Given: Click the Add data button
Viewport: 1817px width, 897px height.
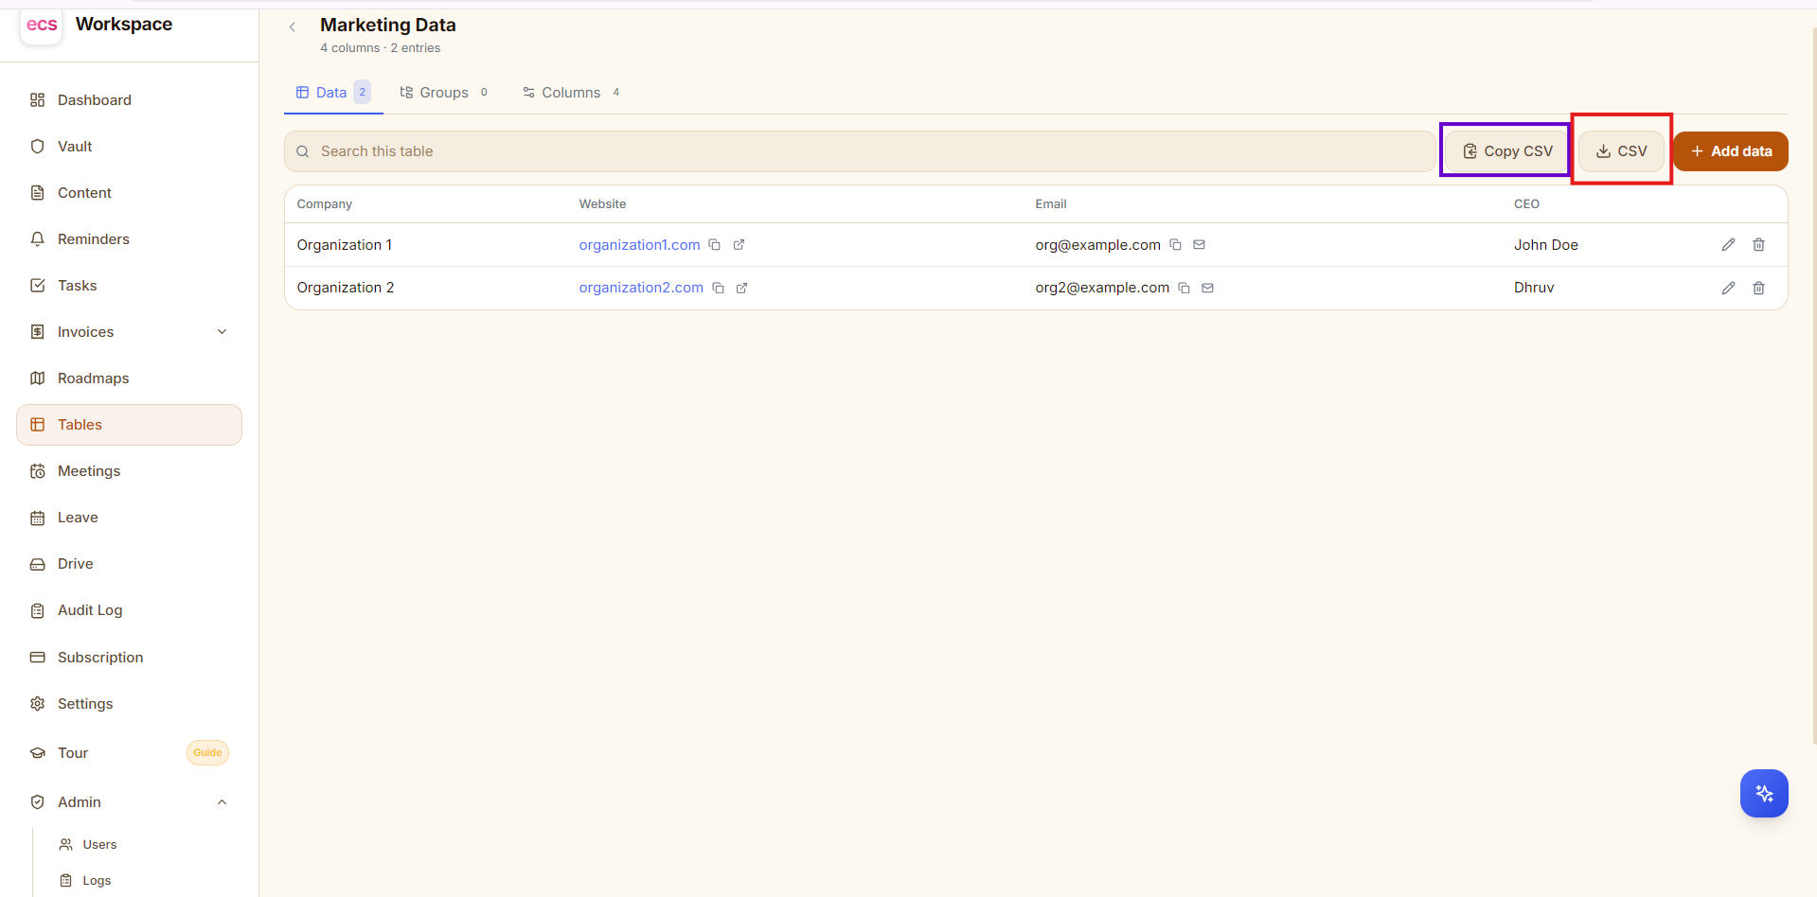Looking at the screenshot, I should (x=1731, y=151).
